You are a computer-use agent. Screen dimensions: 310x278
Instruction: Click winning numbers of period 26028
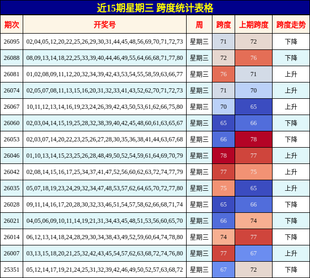pos(104,204)
